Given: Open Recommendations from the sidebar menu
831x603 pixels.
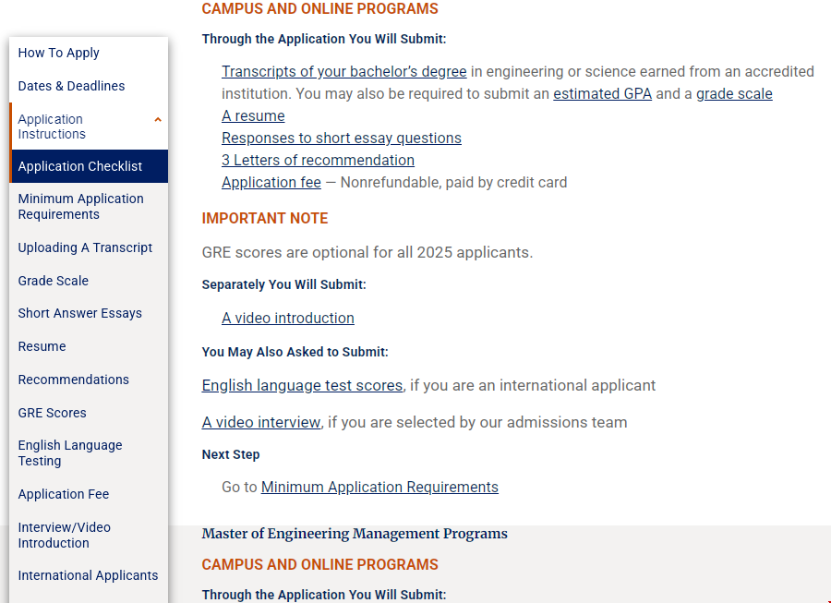Looking at the screenshot, I should click(74, 380).
